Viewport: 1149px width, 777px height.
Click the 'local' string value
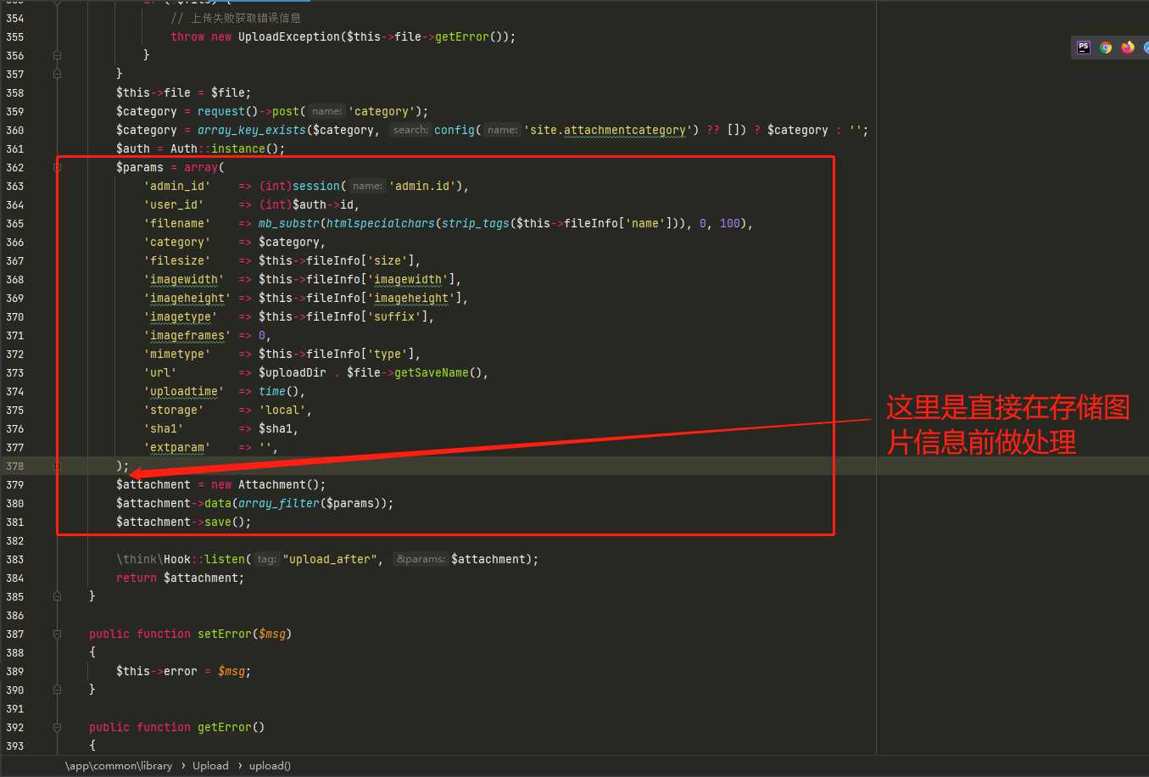(282, 410)
